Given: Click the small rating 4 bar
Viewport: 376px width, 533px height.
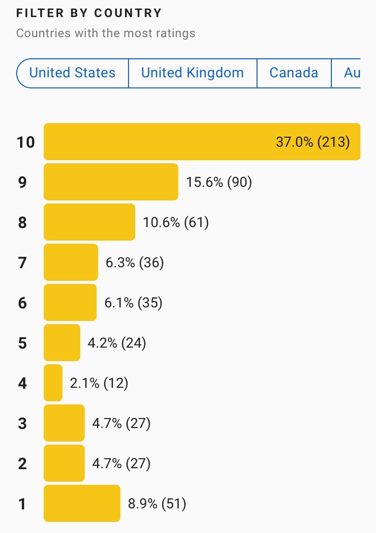Looking at the screenshot, I should coord(53,383).
